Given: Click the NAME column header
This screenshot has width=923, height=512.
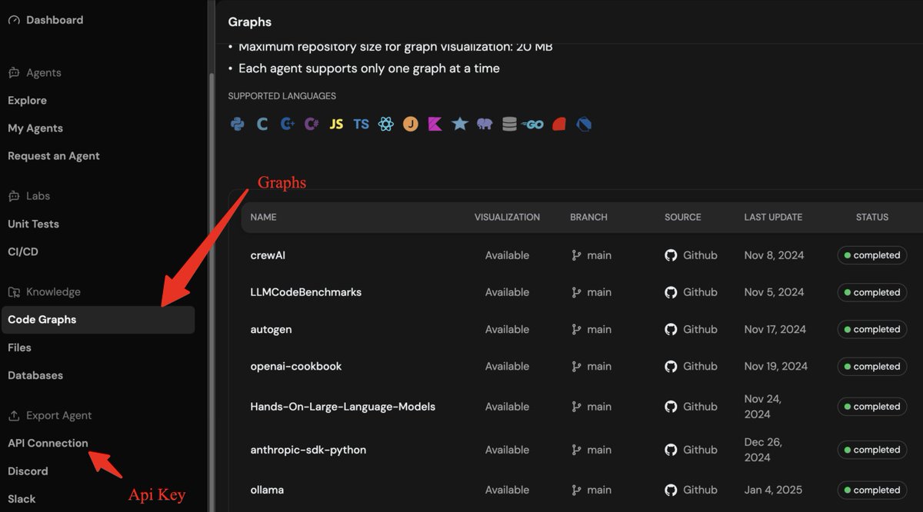Looking at the screenshot, I should (263, 218).
